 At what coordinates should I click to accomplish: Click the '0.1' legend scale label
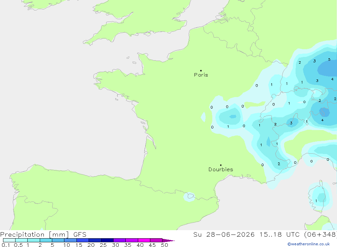(6, 245)
